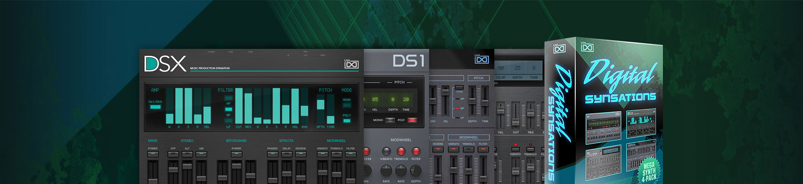Screen dimensions: 803x184
Task: Enable MONO mode in DSX
Action: point(347,105)
